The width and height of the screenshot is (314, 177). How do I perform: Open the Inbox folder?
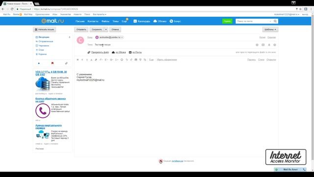(44, 37)
